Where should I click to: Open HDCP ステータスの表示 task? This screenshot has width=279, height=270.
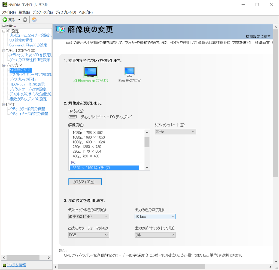(x=27, y=84)
